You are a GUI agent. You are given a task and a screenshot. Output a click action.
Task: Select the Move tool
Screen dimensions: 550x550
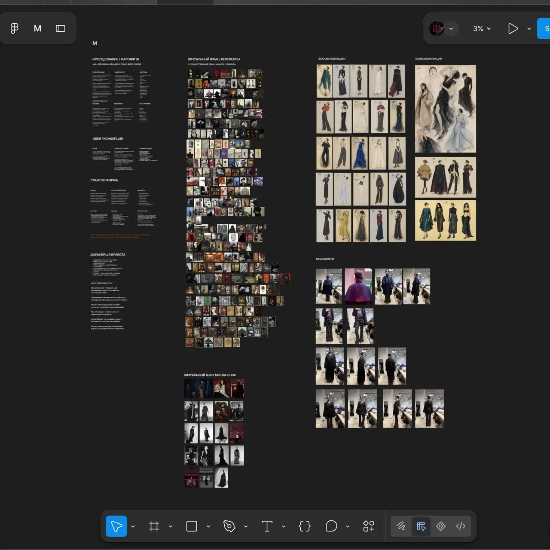[116, 526]
